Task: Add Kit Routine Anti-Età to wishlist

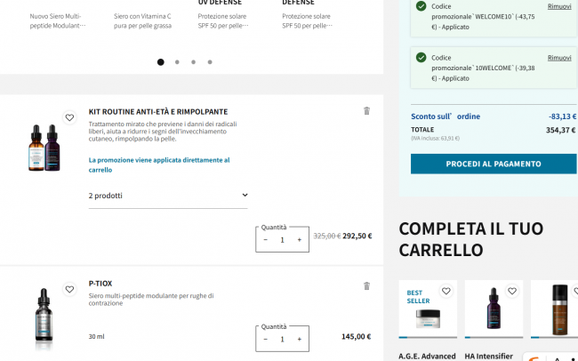Action: point(69,117)
